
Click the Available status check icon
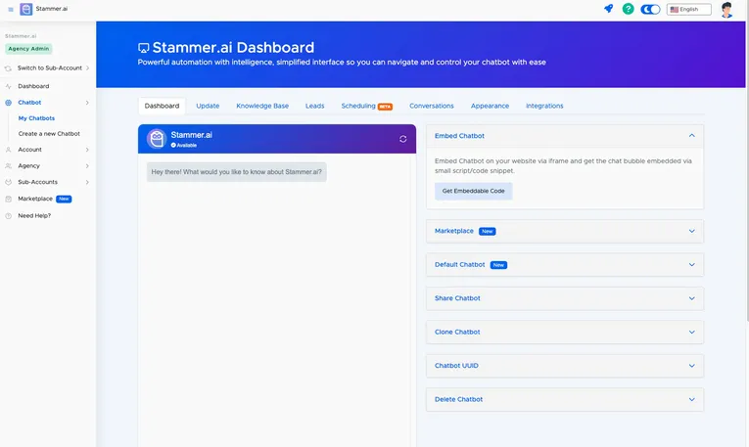(173, 145)
